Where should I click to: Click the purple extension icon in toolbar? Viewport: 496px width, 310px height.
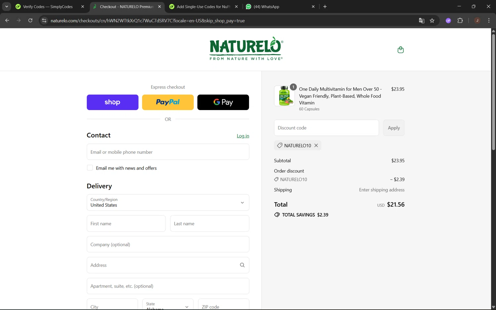[x=448, y=20]
